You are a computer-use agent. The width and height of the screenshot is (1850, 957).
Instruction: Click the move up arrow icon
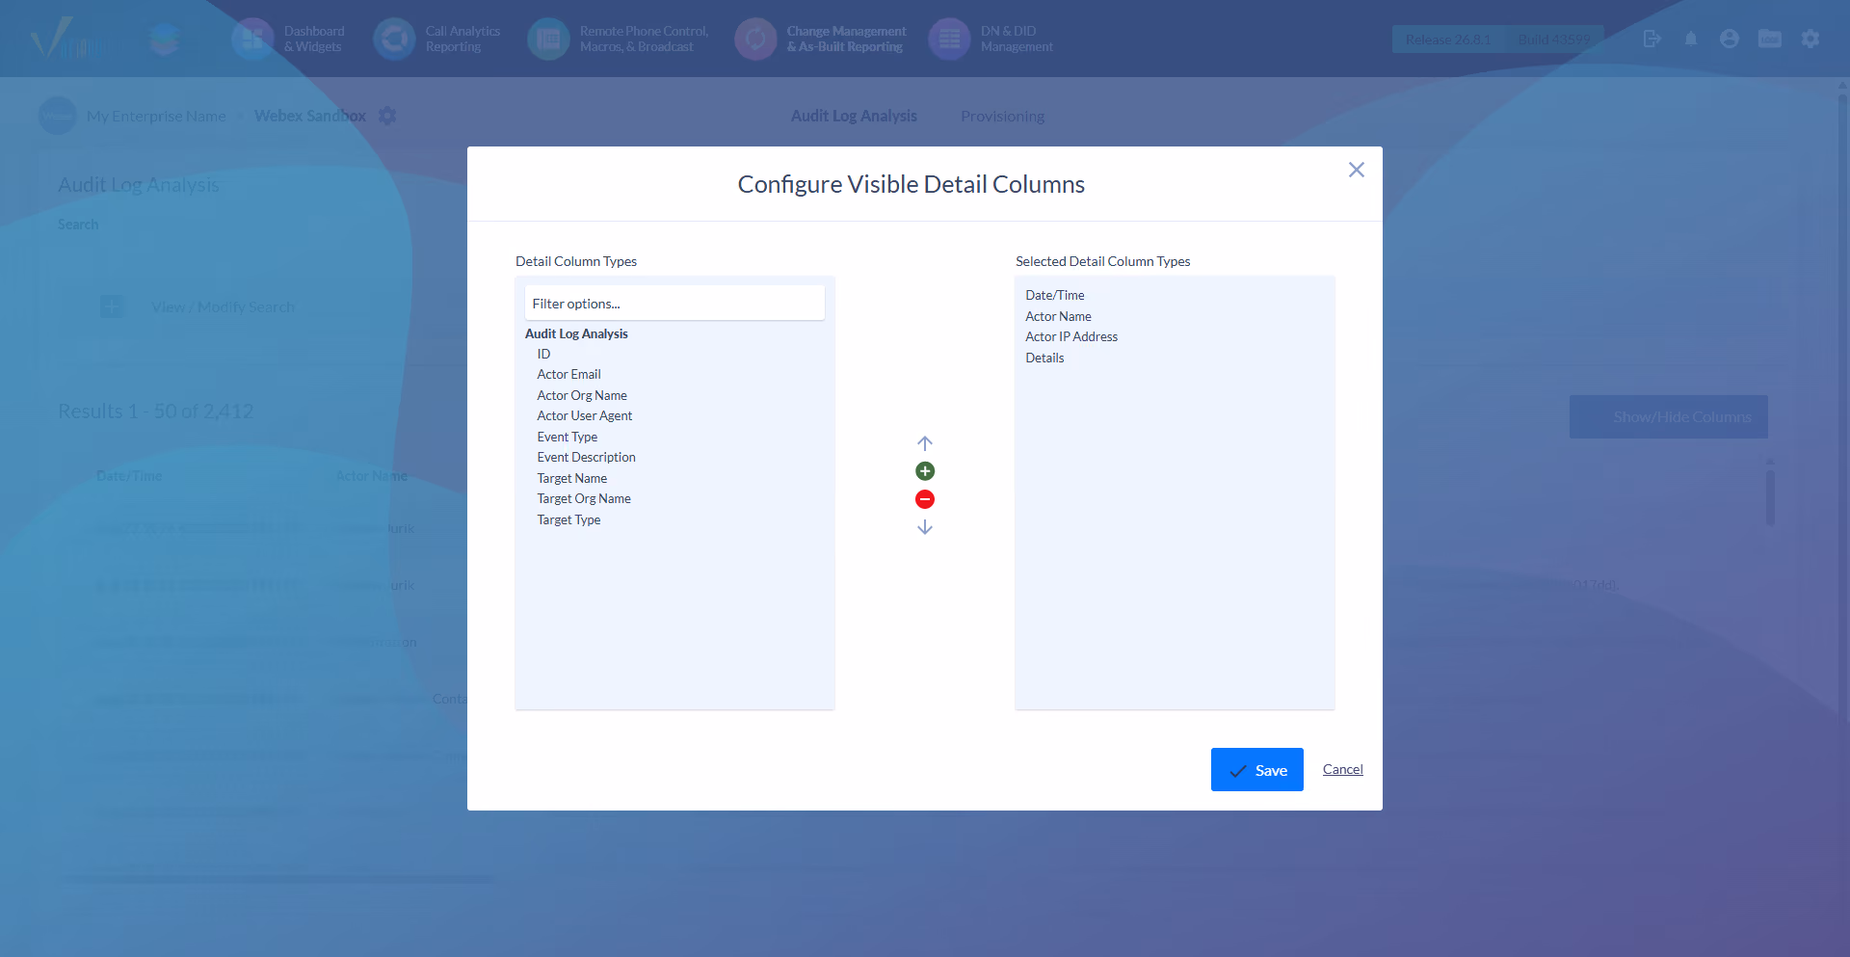[x=925, y=443]
